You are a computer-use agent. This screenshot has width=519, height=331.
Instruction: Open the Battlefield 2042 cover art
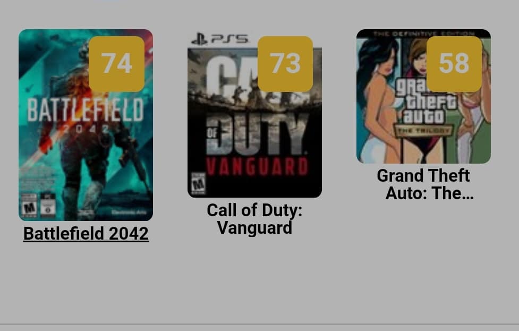[x=86, y=125]
